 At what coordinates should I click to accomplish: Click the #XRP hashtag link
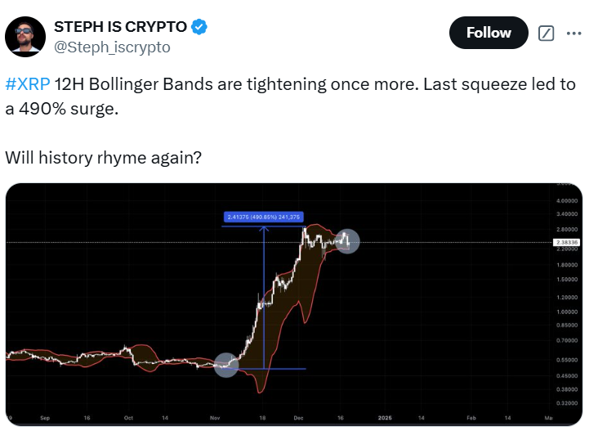[x=28, y=84]
